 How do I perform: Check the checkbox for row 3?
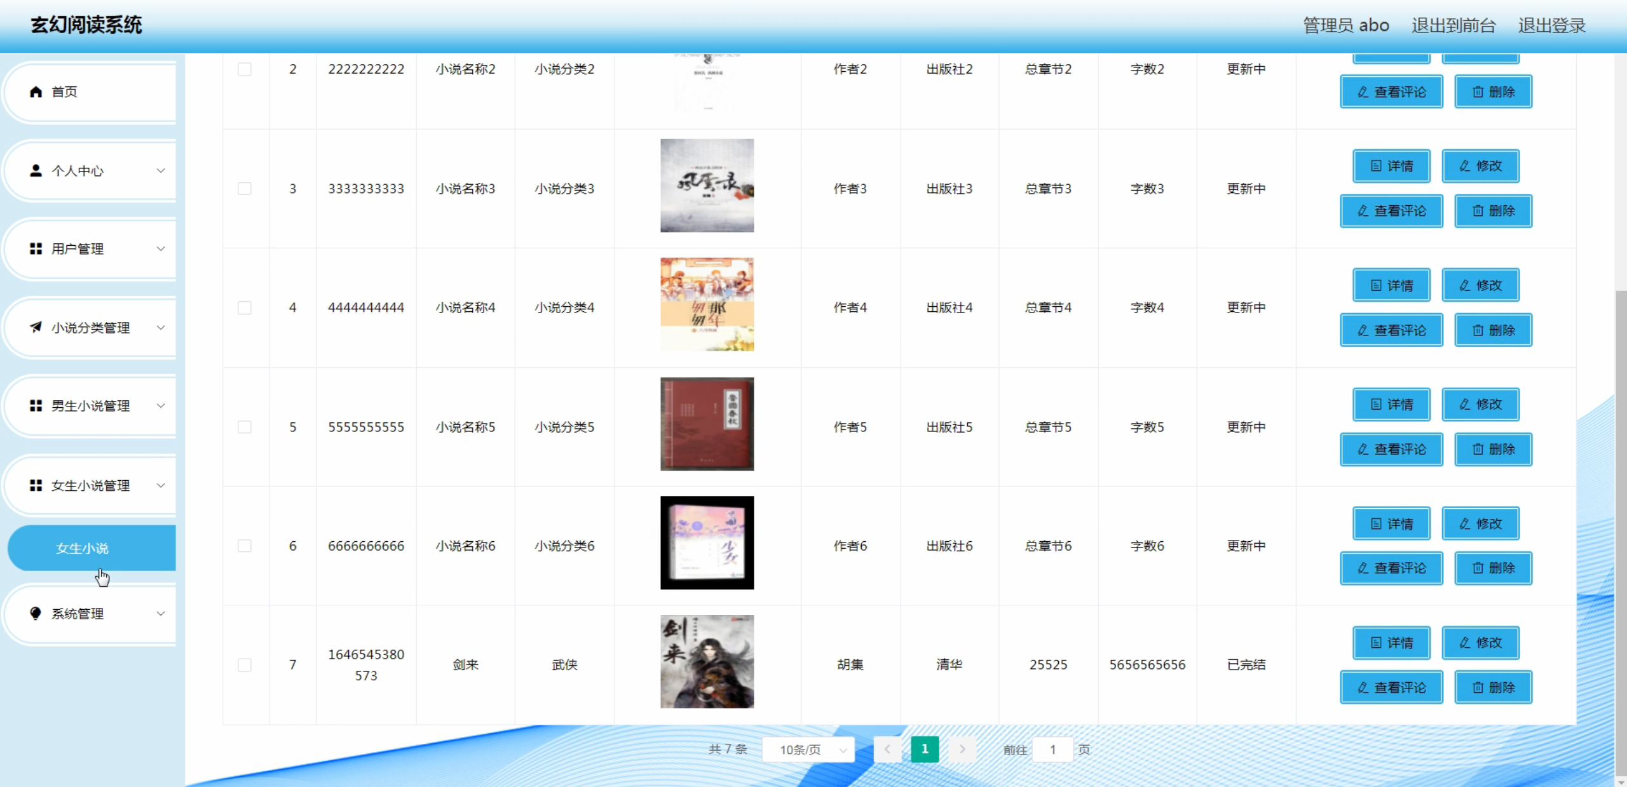pos(245,189)
